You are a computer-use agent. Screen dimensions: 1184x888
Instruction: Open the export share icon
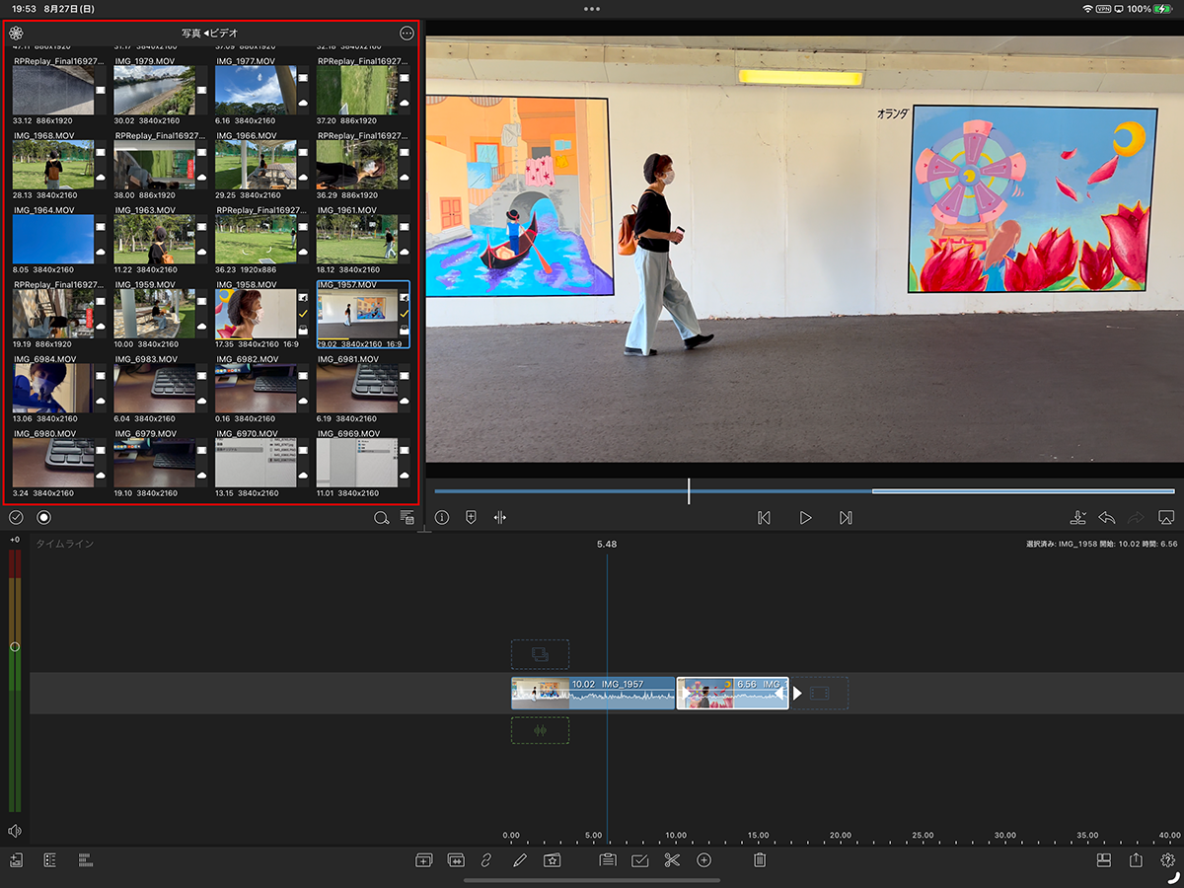(x=1136, y=860)
